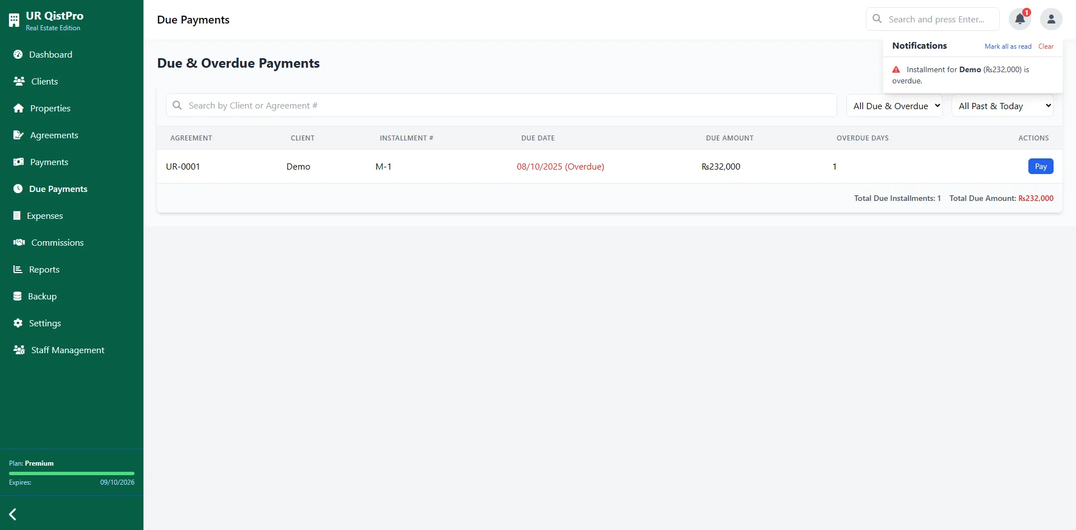Open the Reports section
This screenshot has width=1076, height=530.
tap(44, 269)
